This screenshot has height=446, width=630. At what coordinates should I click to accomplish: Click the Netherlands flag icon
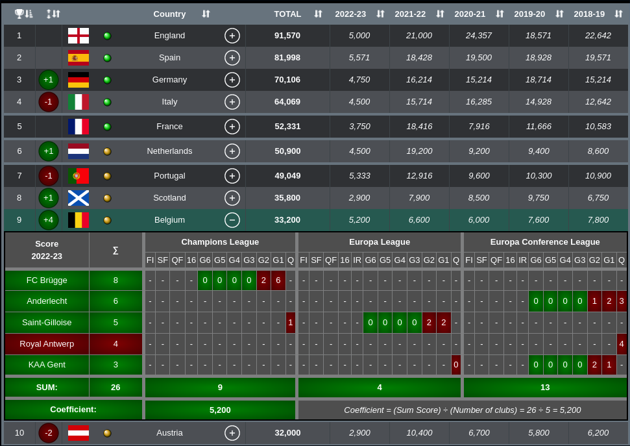point(79,151)
